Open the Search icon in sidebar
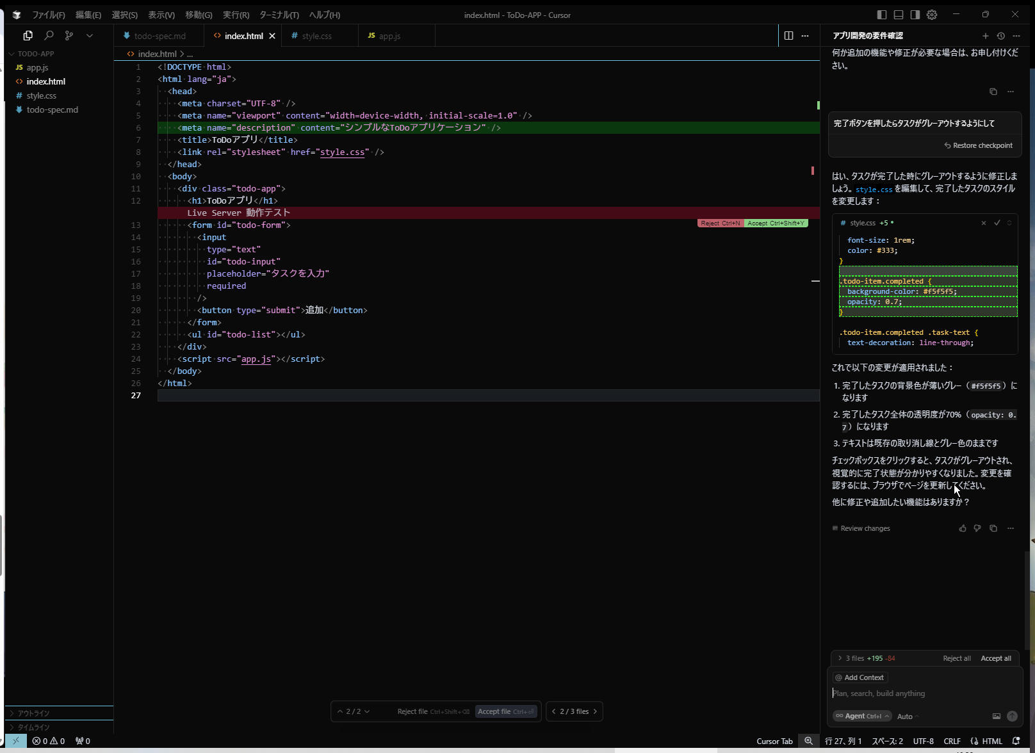The image size is (1035, 753). (x=49, y=36)
